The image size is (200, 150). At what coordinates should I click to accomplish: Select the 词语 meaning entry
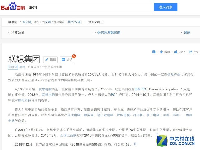click(x=187, y=33)
